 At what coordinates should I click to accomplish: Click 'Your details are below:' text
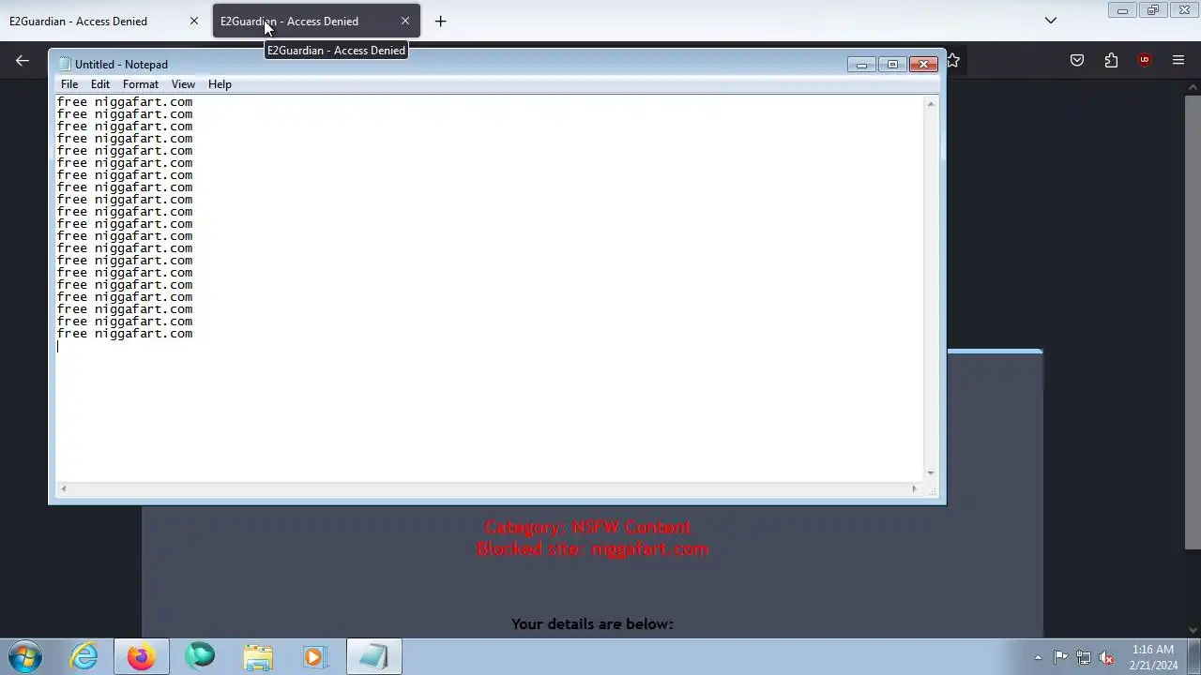pos(592,623)
